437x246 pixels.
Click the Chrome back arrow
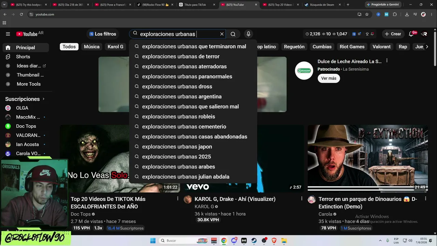coord(5,14)
